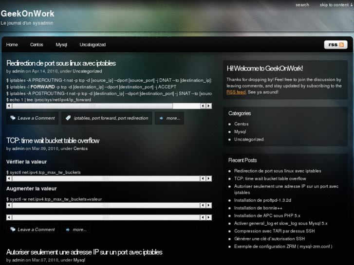This screenshot has width=354, height=265.
Task: Open recent post Redirection de port sous linux
Action: (x=278, y=171)
